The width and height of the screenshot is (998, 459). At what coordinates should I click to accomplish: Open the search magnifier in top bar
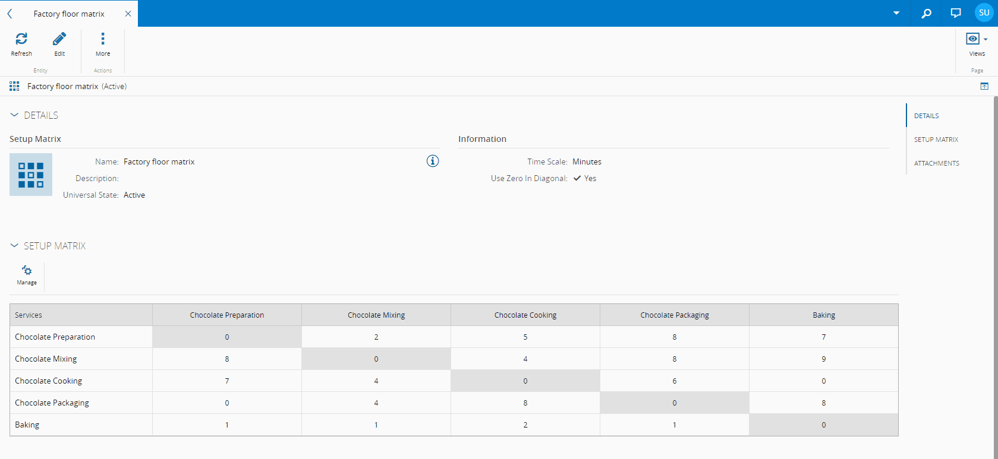(x=926, y=13)
